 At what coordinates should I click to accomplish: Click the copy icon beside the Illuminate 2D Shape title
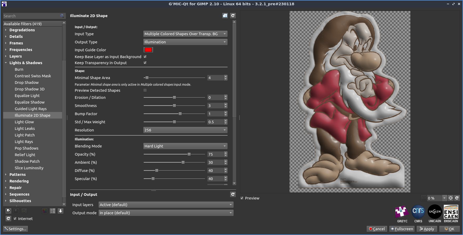coord(225,16)
